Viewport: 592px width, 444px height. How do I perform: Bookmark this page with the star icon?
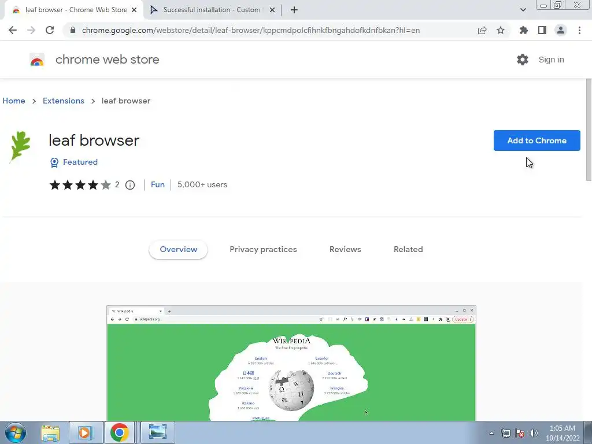point(501,30)
